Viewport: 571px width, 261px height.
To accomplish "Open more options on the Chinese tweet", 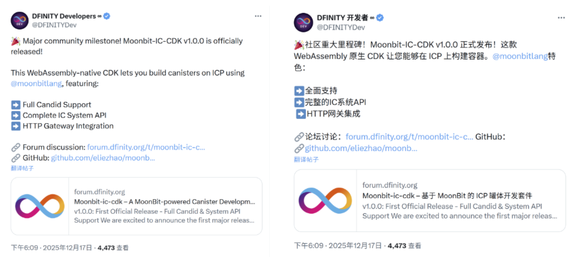I will tap(561, 18).
